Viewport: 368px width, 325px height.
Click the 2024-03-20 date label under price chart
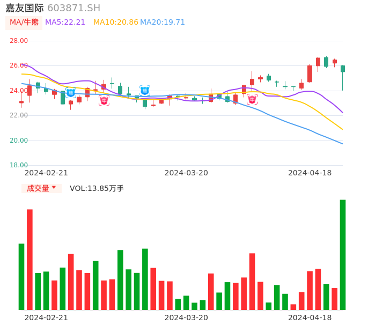pos(186,173)
